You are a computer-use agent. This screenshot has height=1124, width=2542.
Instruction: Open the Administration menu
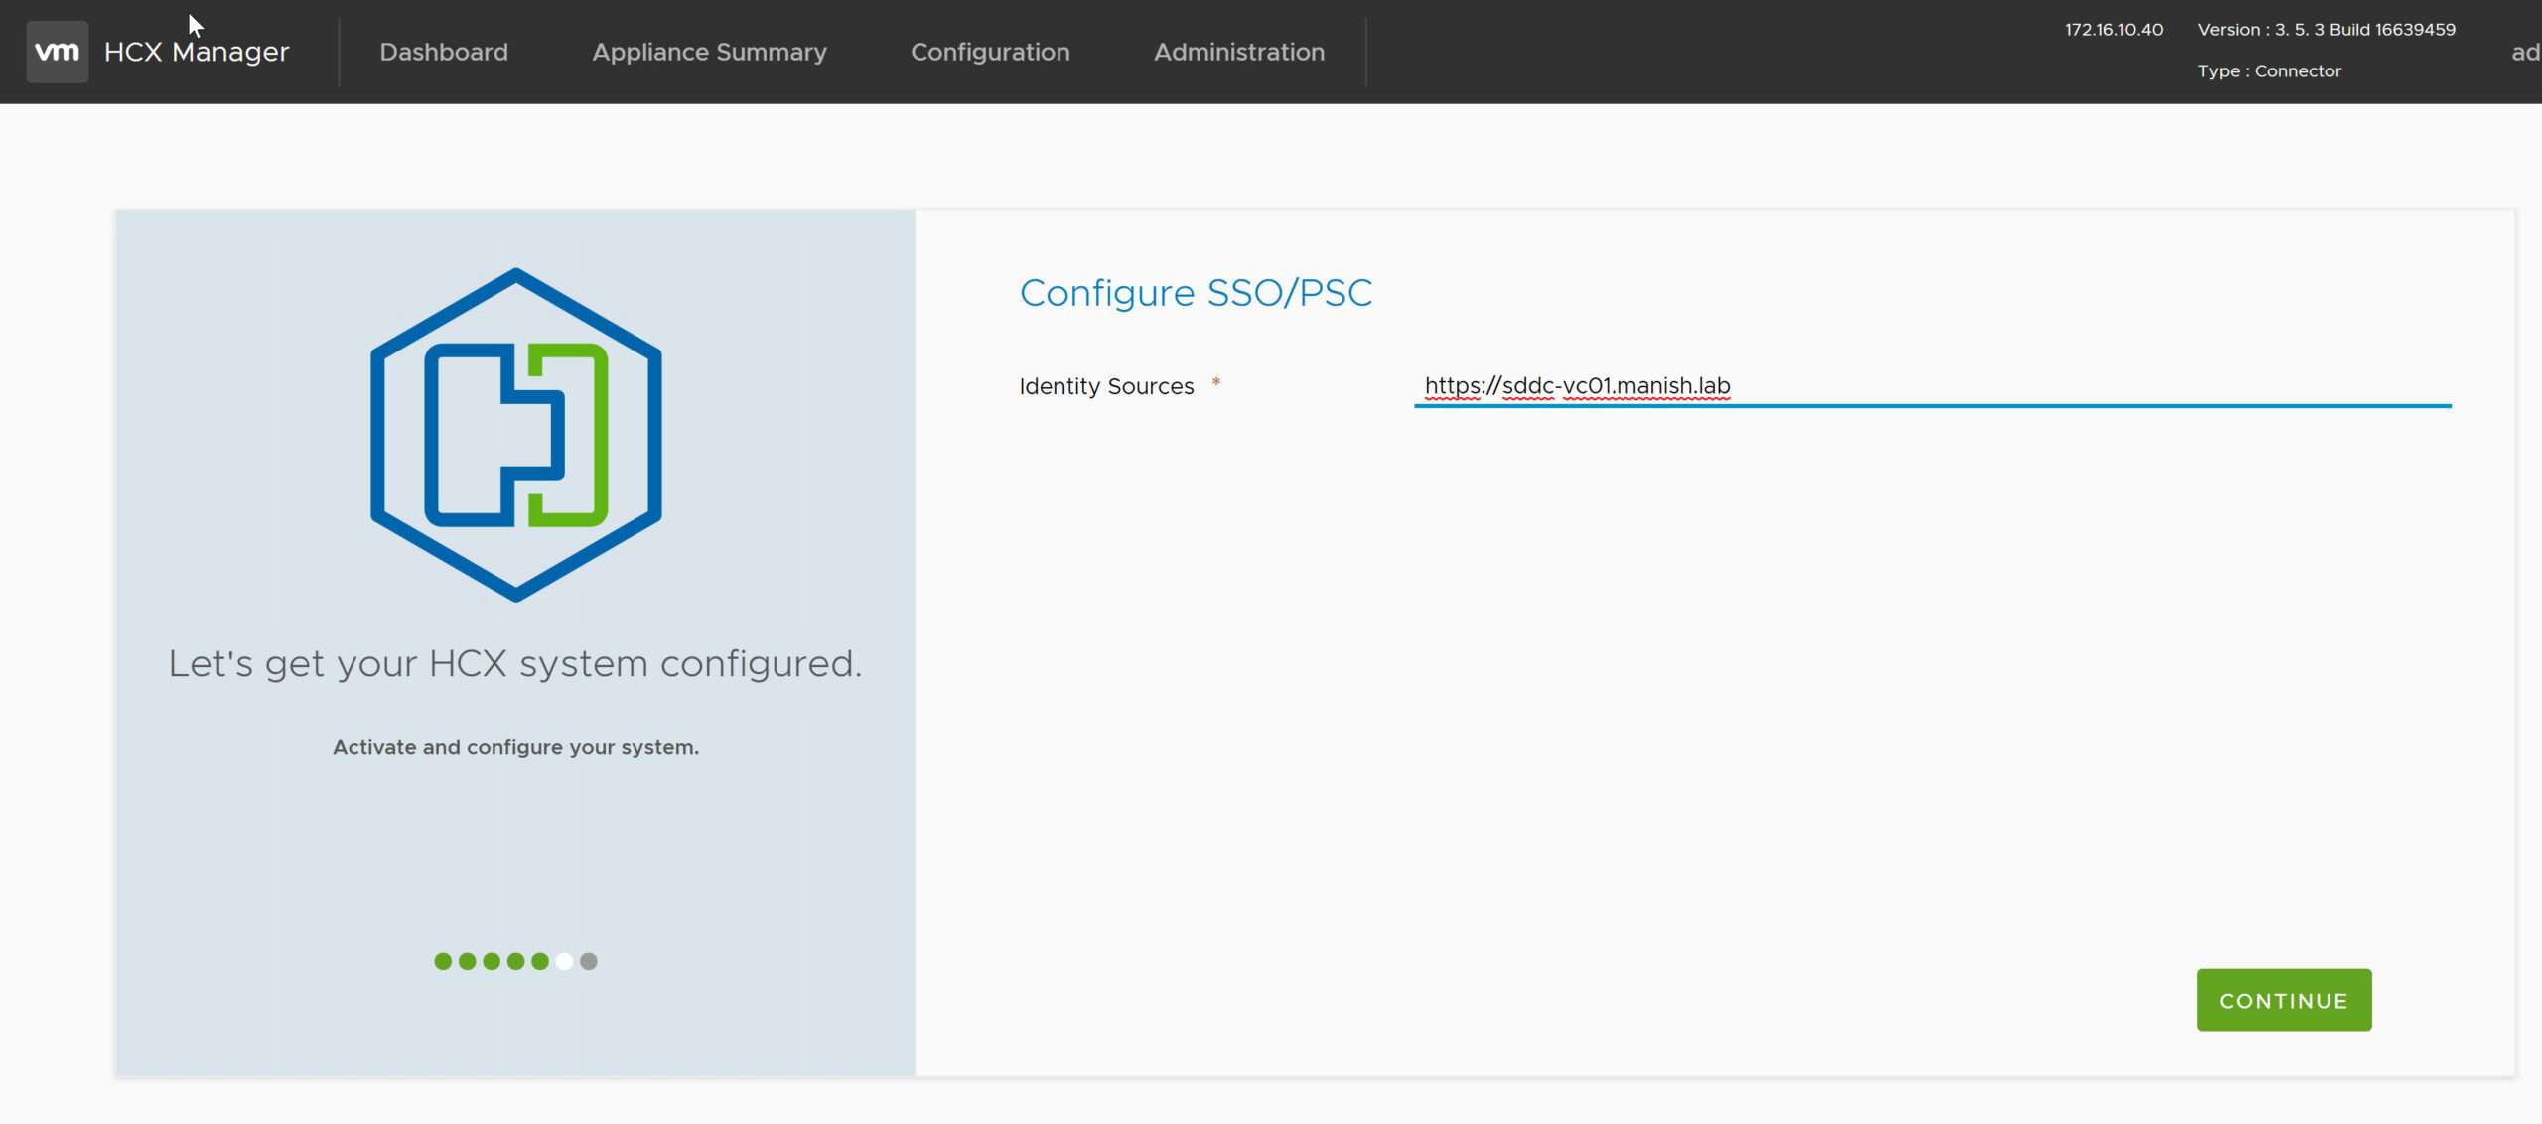pyautogui.click(x=1238, y=52)
